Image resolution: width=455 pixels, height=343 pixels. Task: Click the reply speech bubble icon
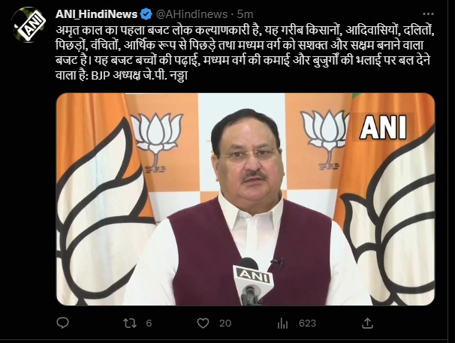click(x=62, y=323)
